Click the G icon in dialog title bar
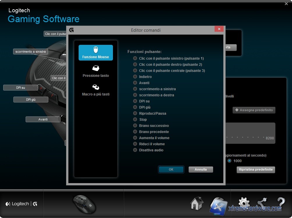Screen dimensions: 292x218 pos(71,30)
